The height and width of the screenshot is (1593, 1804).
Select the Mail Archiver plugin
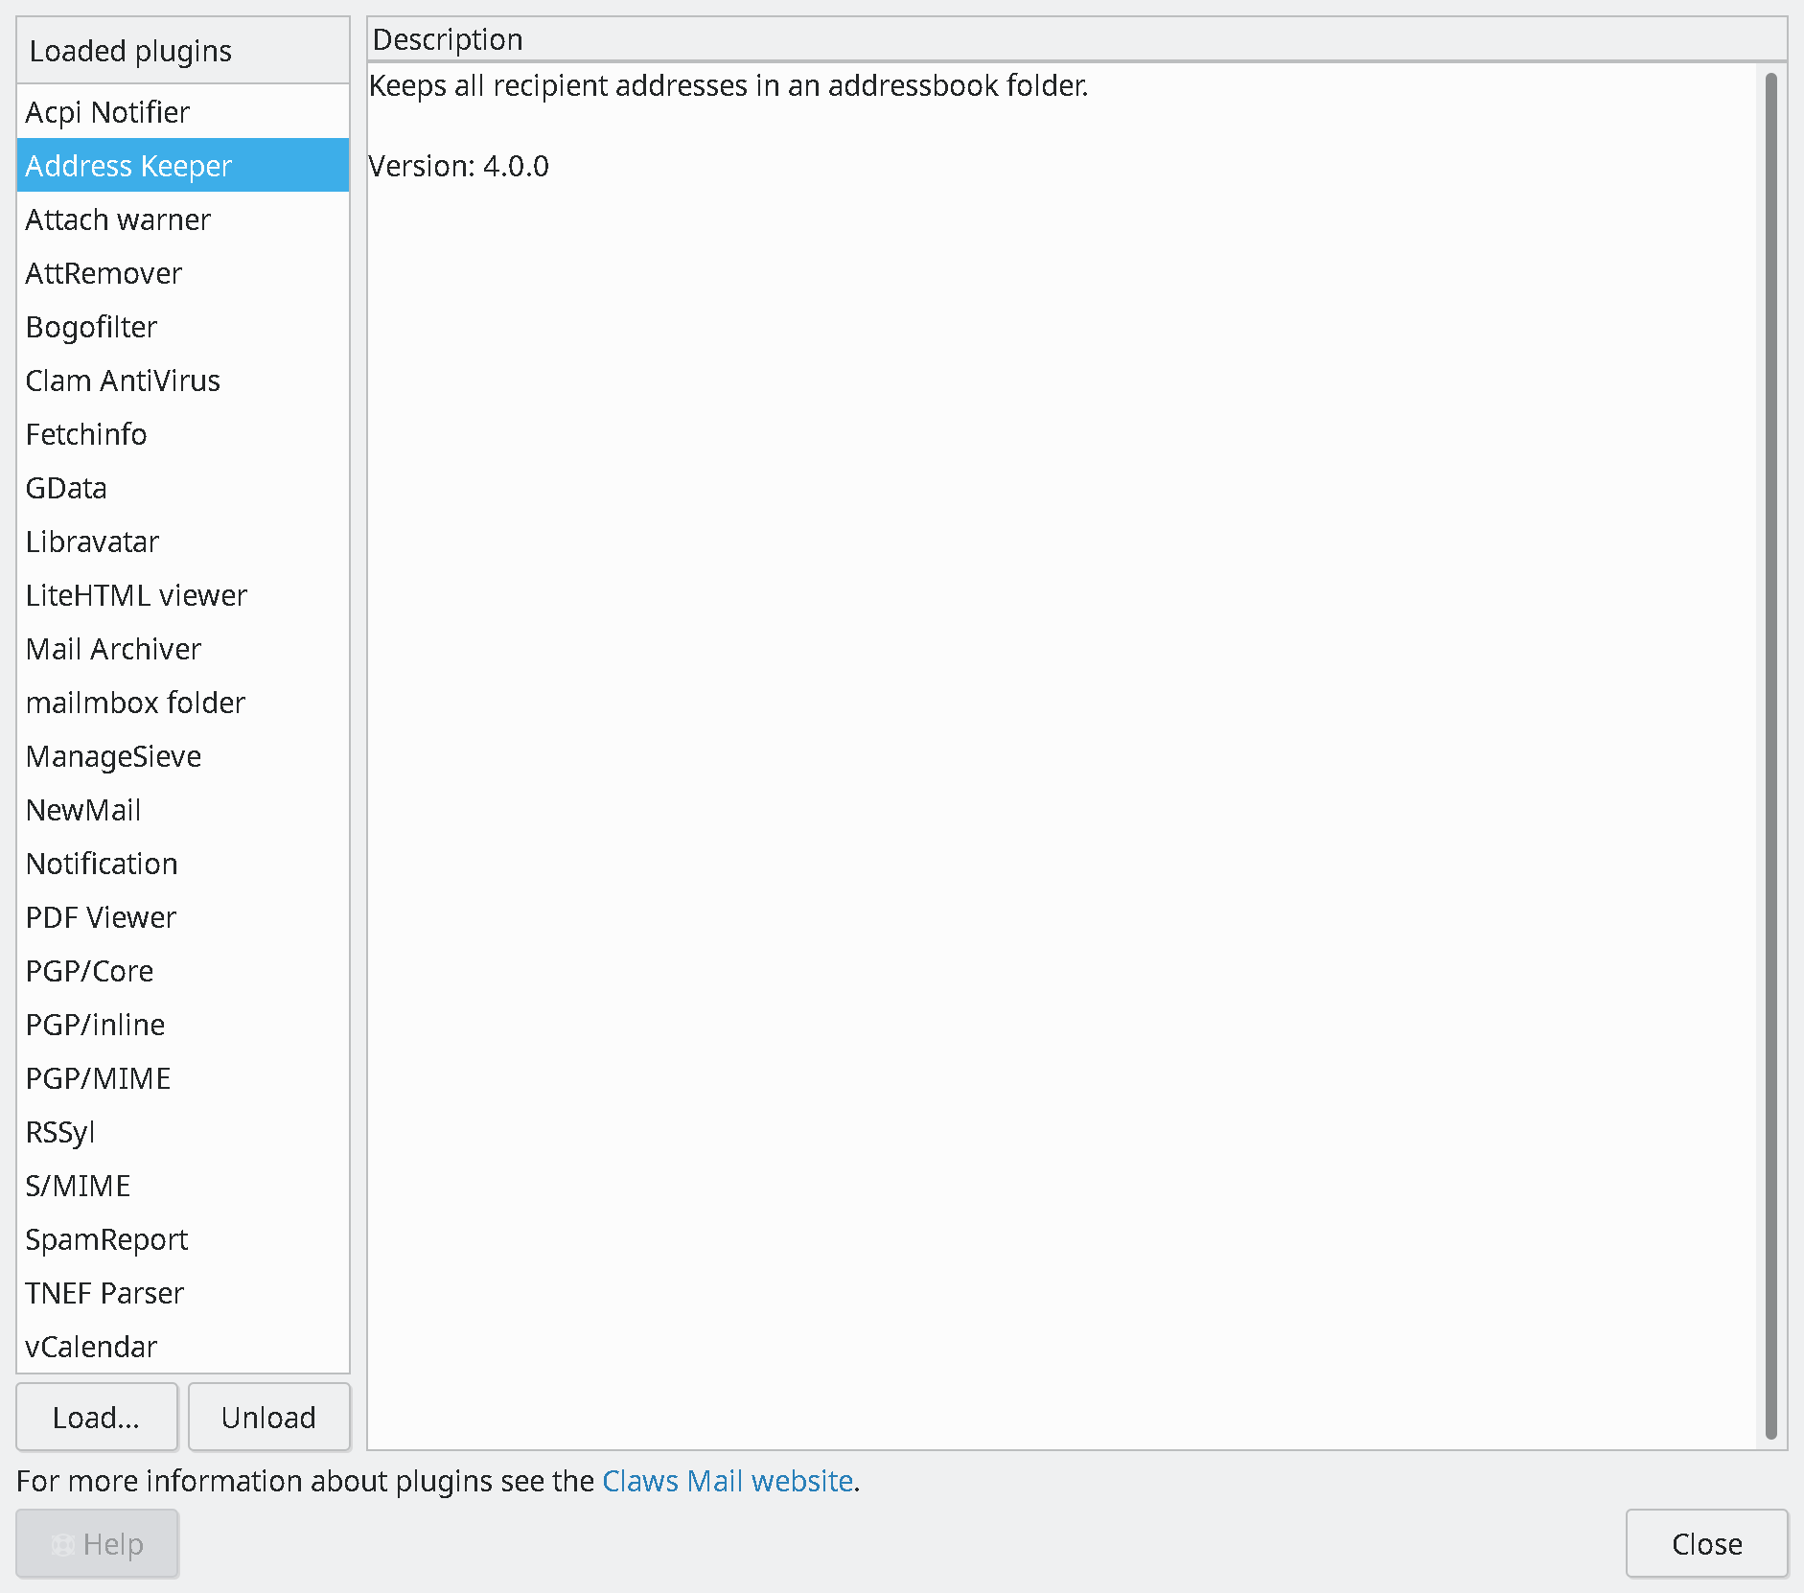pyautogui.click(x=113, y=649)
